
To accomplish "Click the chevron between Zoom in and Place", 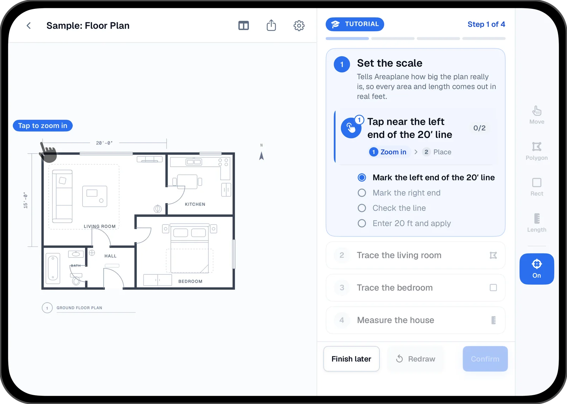I will [x=416, y=152].
